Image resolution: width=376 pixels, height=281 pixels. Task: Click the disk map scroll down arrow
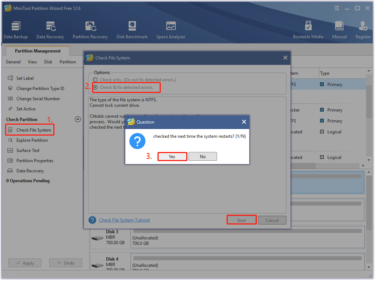point(369,268)
